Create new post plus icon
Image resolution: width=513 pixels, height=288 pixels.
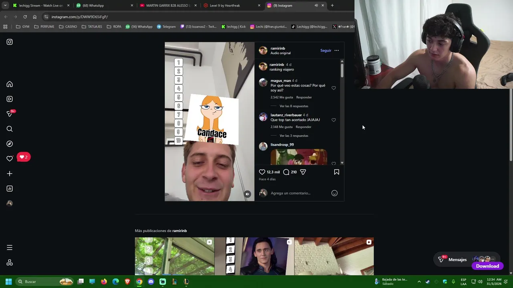click(x=10, y=174)
